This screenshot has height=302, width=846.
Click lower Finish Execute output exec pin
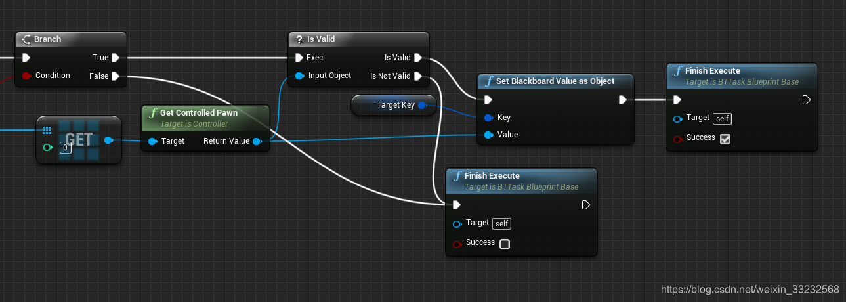coord(586,205)
